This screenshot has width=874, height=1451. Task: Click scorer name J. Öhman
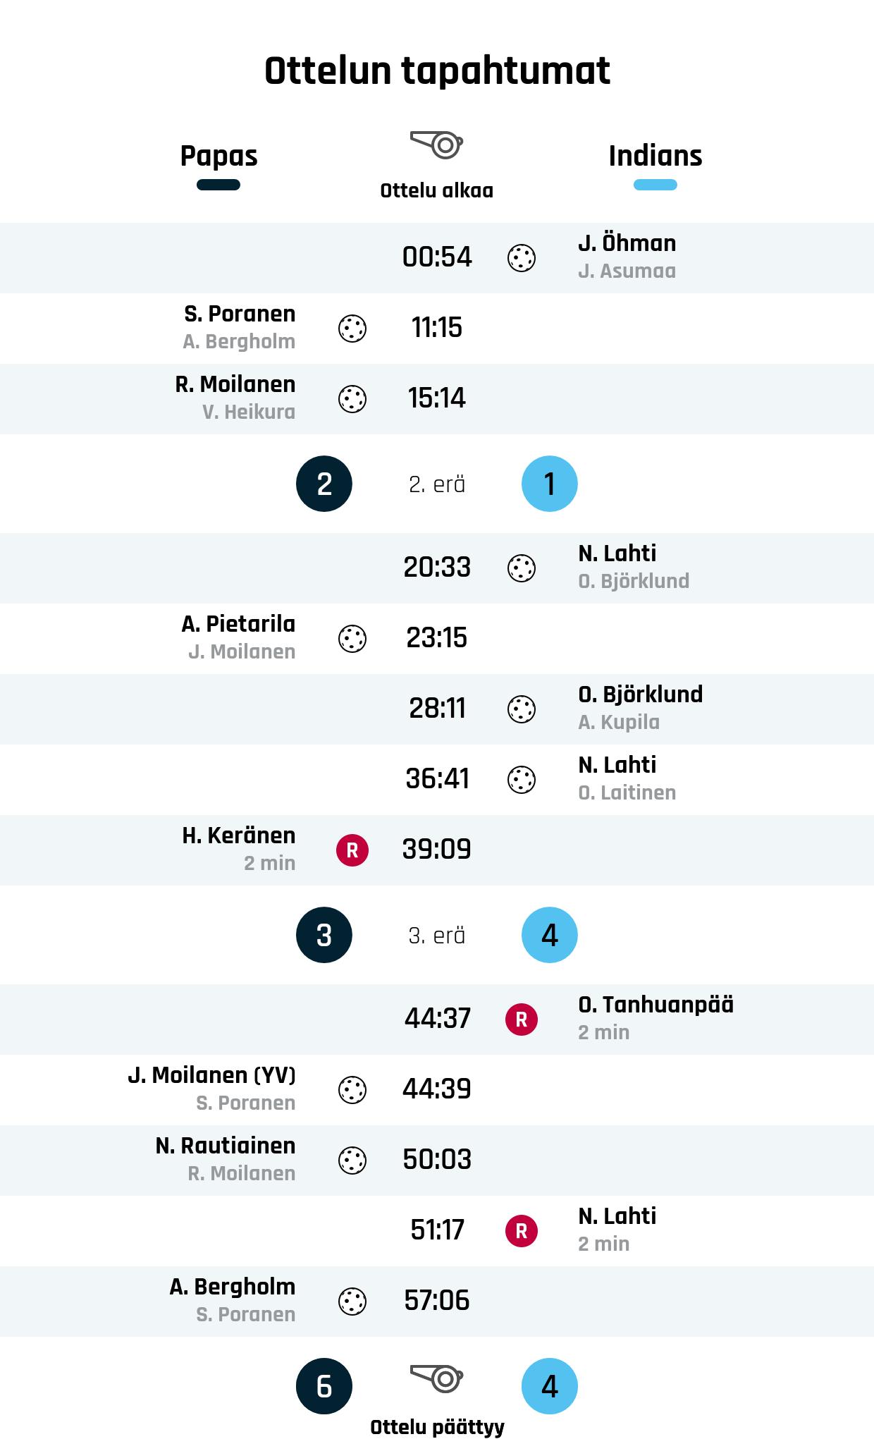[x=627, y=243]
